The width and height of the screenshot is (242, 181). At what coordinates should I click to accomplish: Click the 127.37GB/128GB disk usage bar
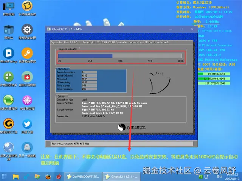214,83
